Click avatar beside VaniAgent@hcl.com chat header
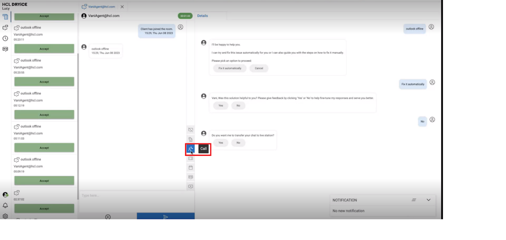506x240 pixels. 84,16
